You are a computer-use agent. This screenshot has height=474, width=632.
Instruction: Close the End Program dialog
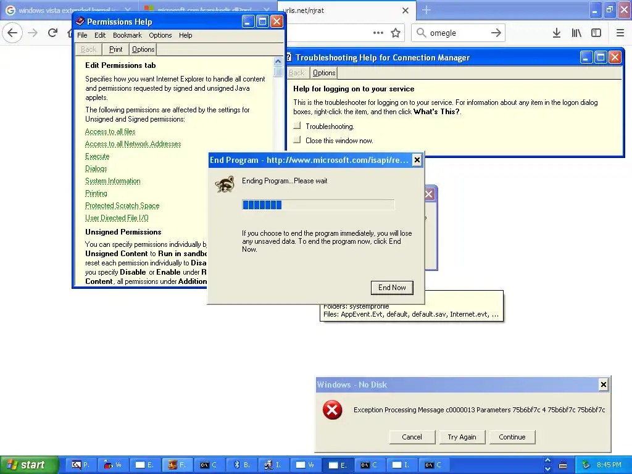417,160
